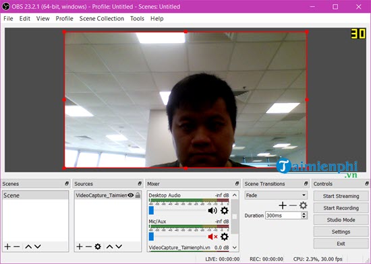Image resolution: width=371 pixels, height=264 pixels.
Task: Click CPU: 2.3%, 30.00 fps status
Action: pyautogui.click(x=318, y=259)
